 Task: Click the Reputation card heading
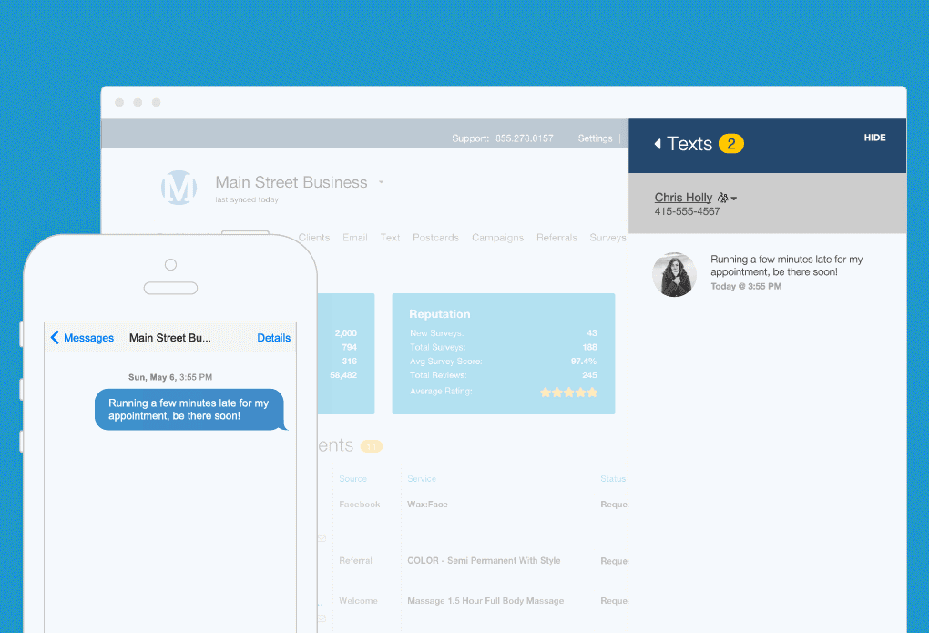(x=440, y=314)
